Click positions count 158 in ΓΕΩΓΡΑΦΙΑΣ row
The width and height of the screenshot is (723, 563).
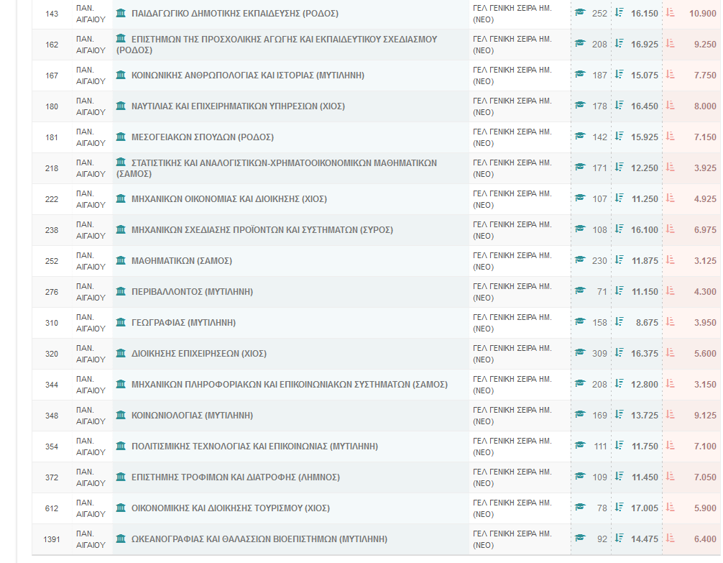click(x=599, y=323)
